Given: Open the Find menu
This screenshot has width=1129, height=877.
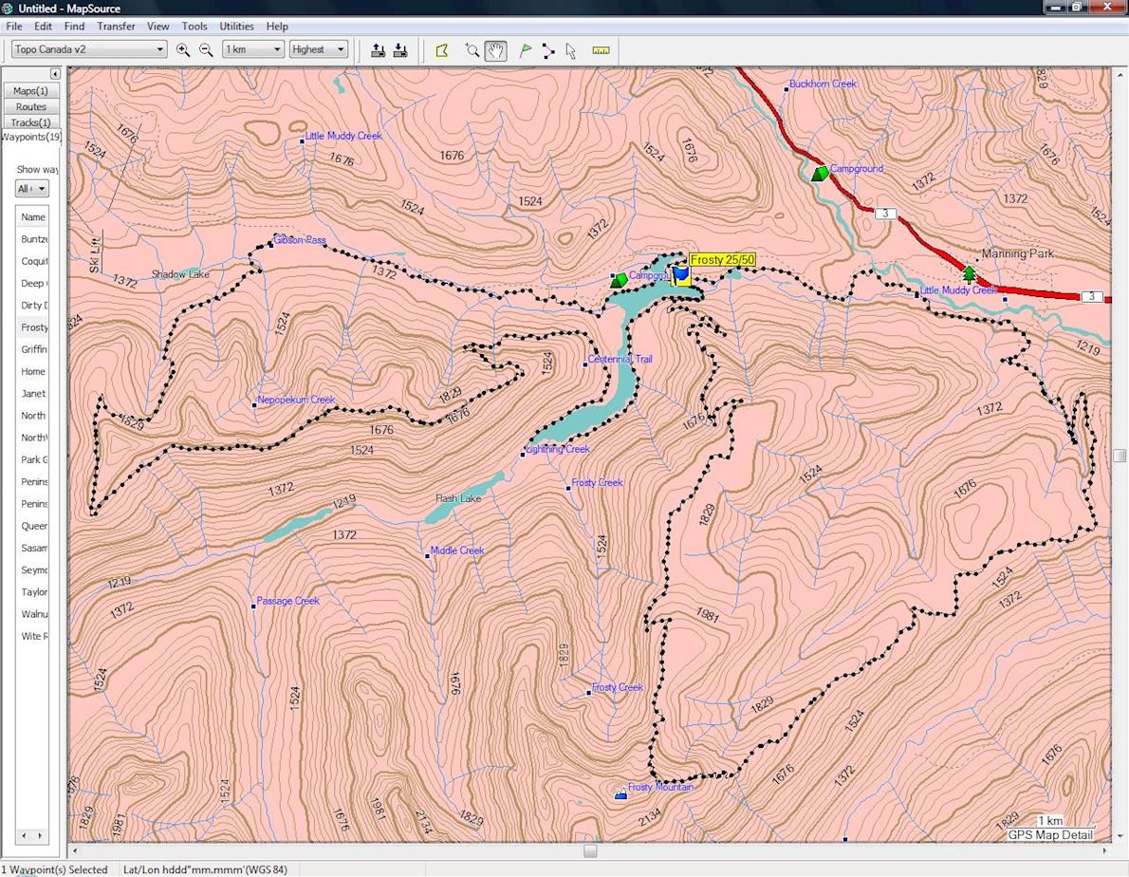Looking at the screenshot, I should coord(74,26).
